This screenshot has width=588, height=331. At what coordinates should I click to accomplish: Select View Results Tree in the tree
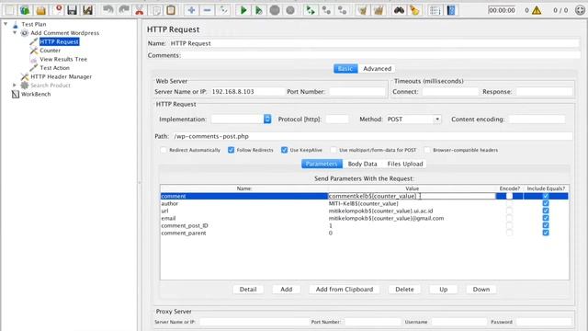[63, 59]
